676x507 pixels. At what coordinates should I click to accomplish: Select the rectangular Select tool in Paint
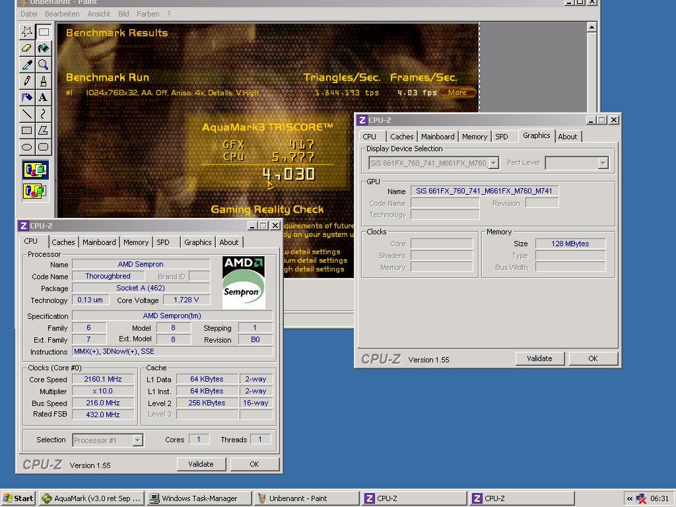pyautogui.click(x=43, y=32)
